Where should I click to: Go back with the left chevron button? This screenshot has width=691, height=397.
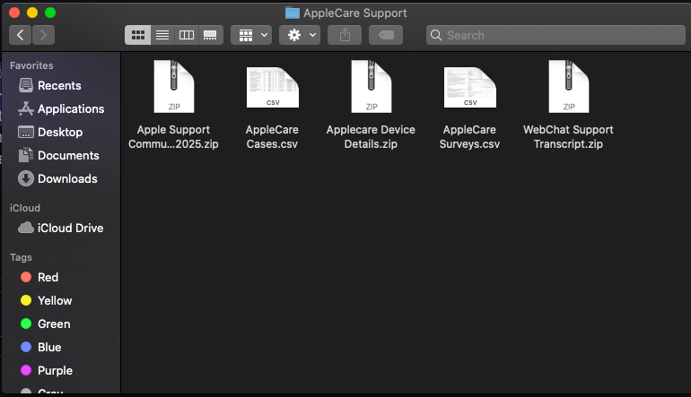(x=21, y=35)
